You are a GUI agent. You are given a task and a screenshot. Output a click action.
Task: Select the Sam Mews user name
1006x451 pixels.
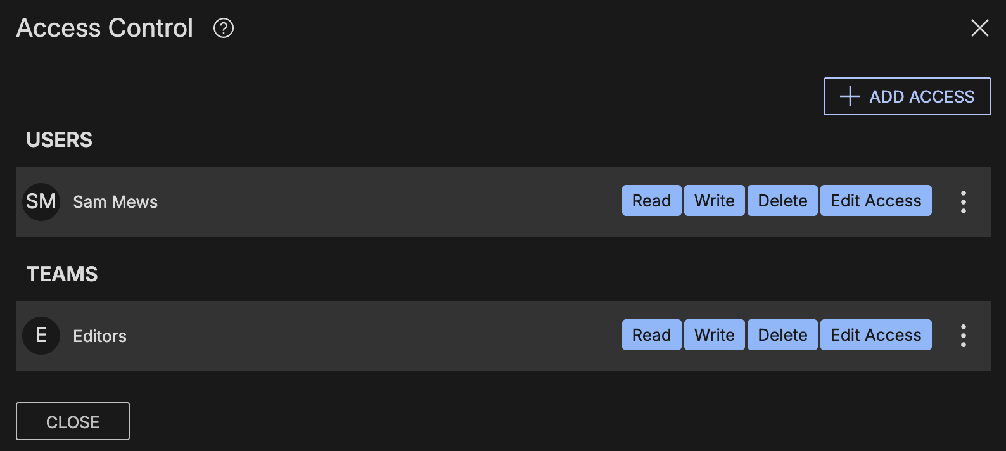(115, 202)
